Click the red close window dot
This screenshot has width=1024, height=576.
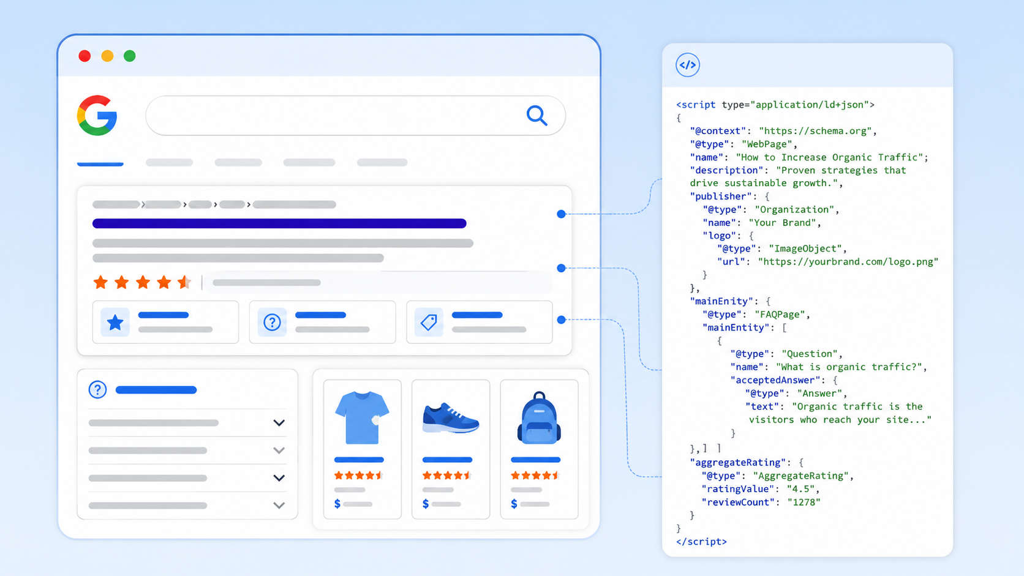[85, 56]
